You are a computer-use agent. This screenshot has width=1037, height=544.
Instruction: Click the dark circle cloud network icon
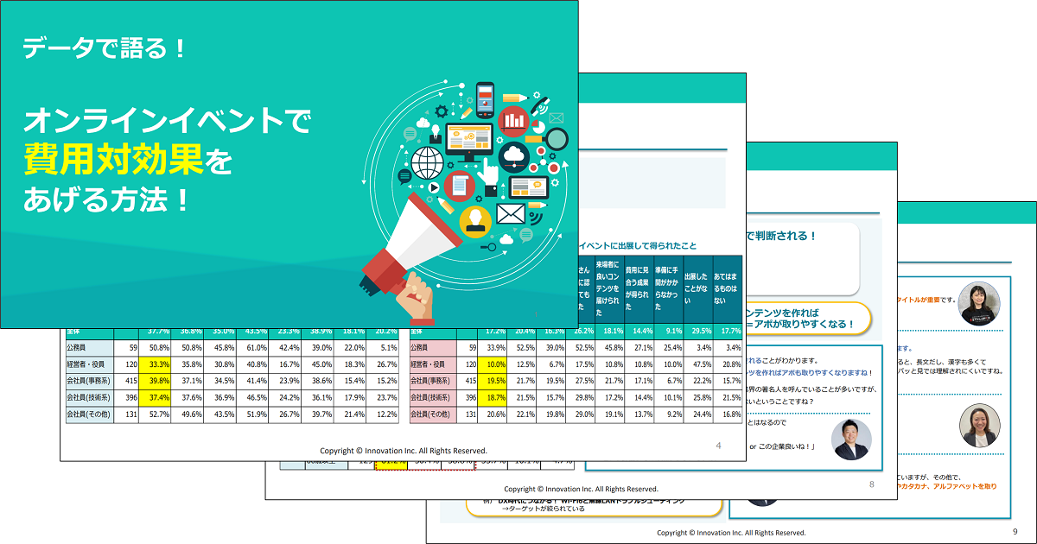click(514, 156)
